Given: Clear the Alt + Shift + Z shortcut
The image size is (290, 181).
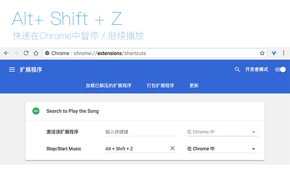Looking at the screenshot, I should 172,148.
